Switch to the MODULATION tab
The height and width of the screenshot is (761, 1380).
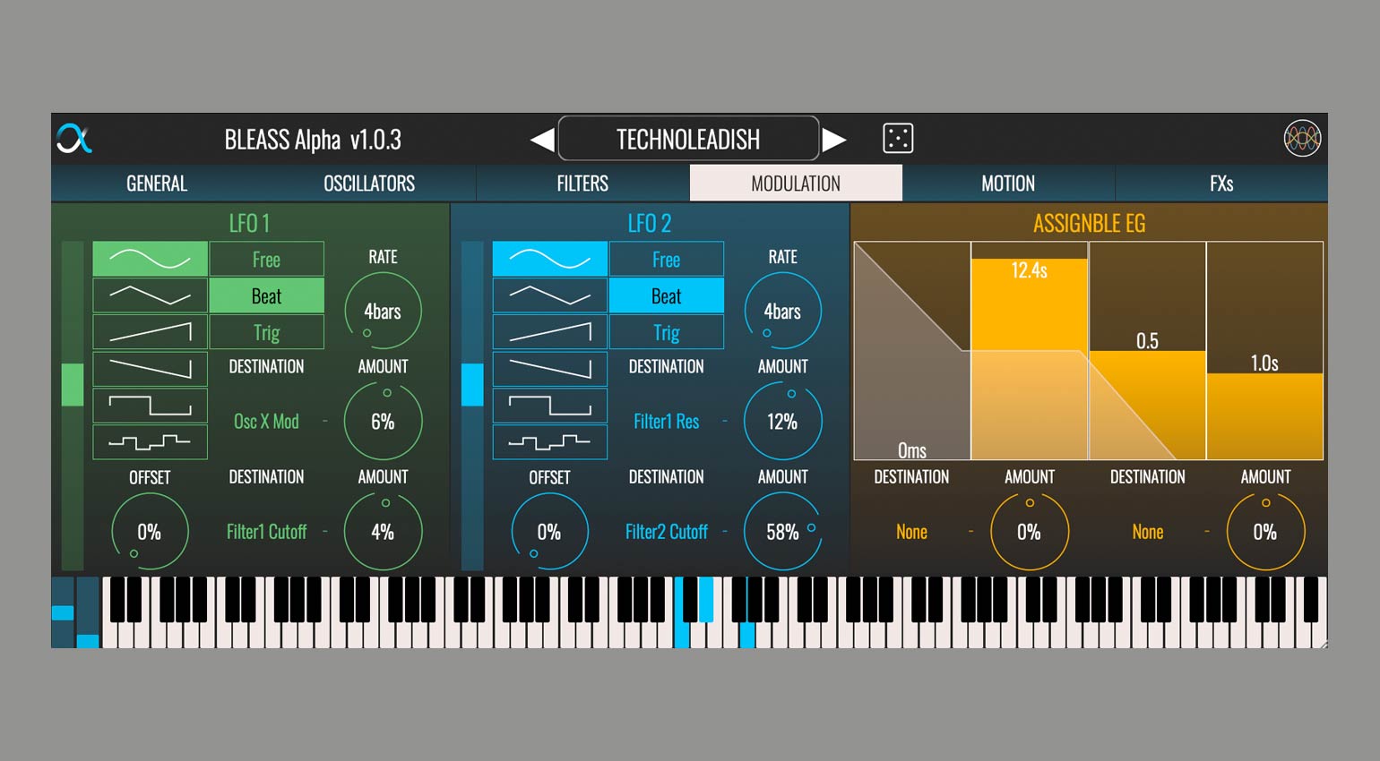(x=796, y=184)
